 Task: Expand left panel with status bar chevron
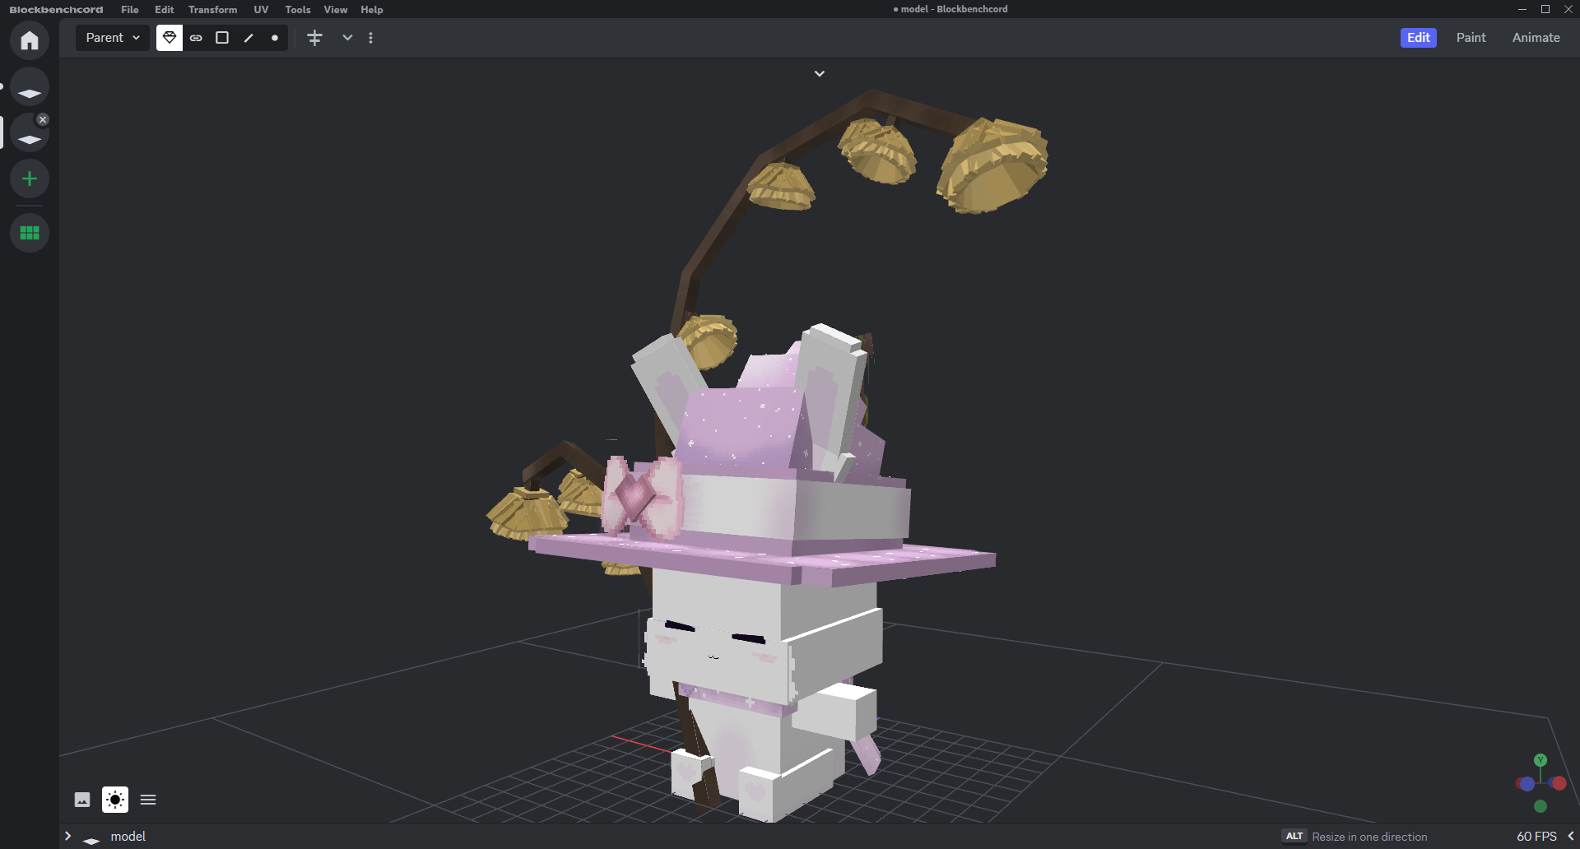coord(68,836)
